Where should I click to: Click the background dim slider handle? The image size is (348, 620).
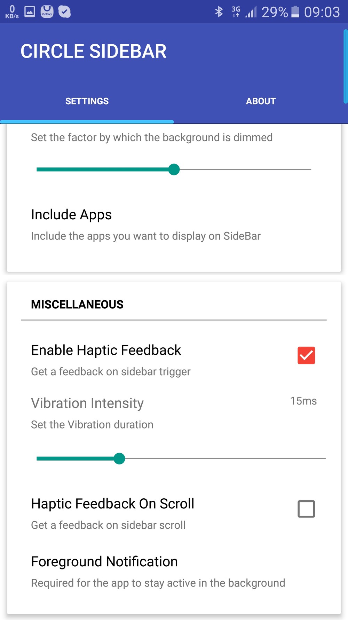tap(174, 169)
